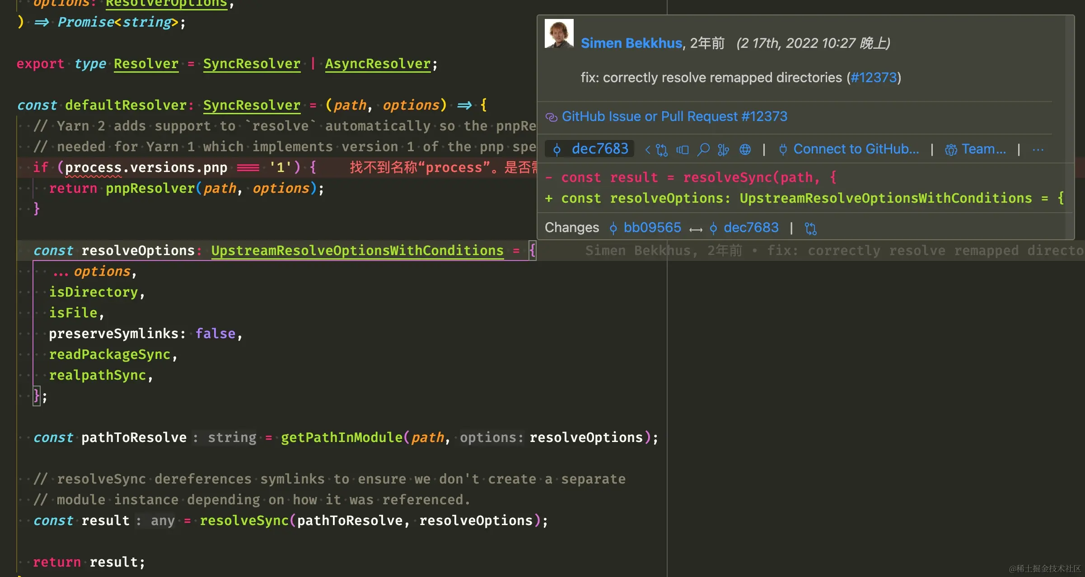Click the open blame prior to change icon
1085x577 pixels.
click(x=683, y=149)
